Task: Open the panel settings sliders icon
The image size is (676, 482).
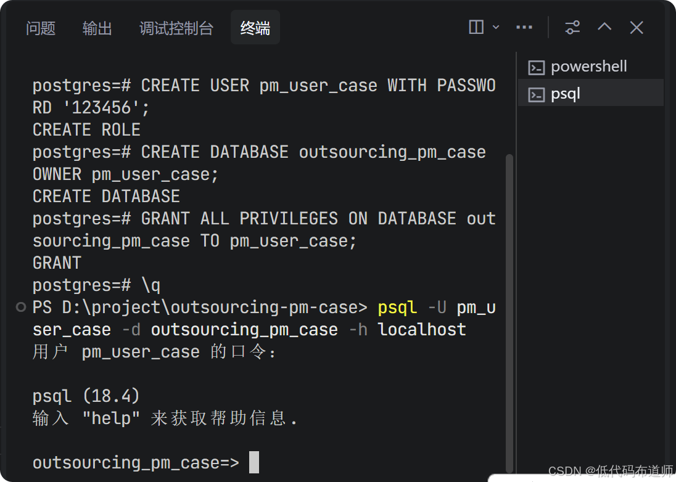Action: [x=572, y=28]
